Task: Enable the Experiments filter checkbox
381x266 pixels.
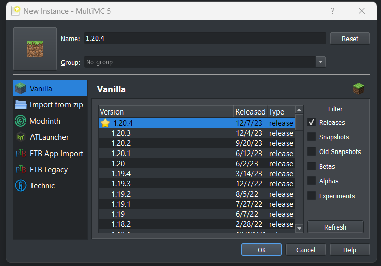Action: tap(311, 196)
